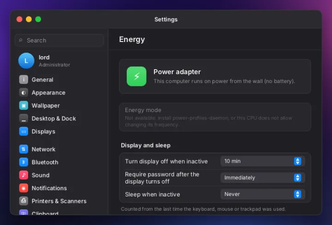Open Network settings

[x=43, y=149]
